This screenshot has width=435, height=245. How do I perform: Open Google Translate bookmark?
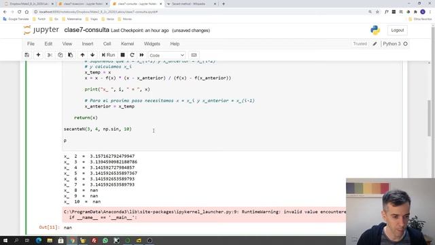point(16,19)
